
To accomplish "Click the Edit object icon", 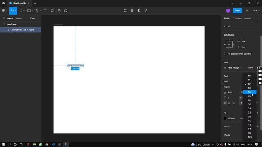I will (125, 11).
